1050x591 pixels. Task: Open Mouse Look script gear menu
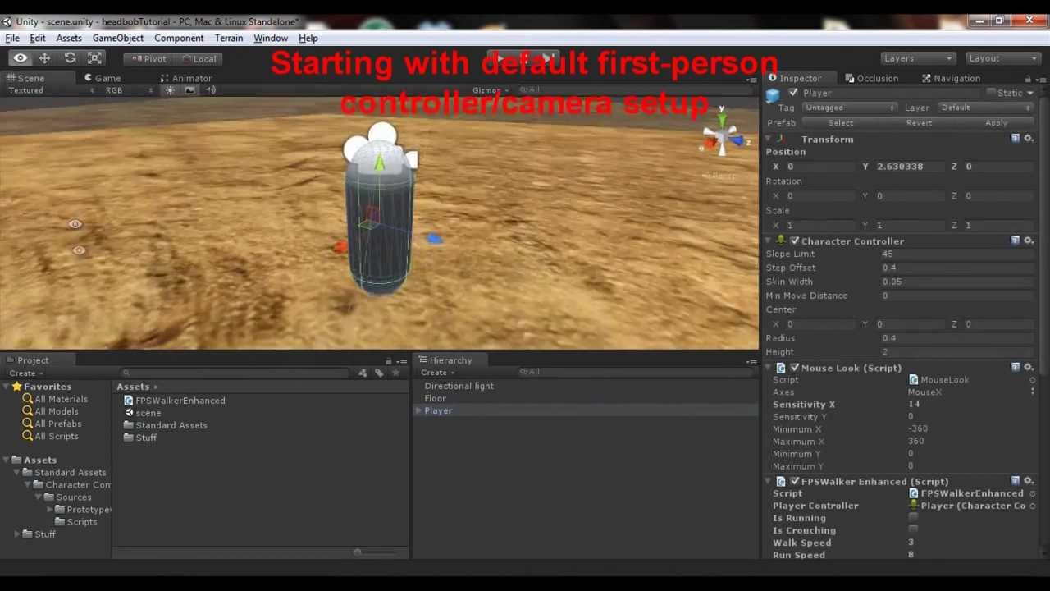pyautogui.click(x=1029, y=368)
